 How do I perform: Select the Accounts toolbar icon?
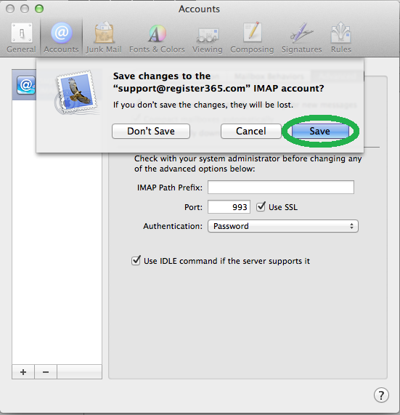pos(61,38)
